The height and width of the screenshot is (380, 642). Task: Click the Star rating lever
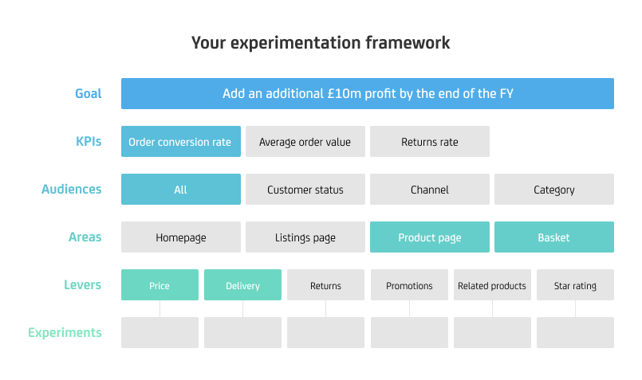pos(575,285)
